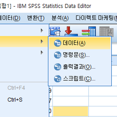Click the folder icon beside 스크립트(C)

pos(57,79)
